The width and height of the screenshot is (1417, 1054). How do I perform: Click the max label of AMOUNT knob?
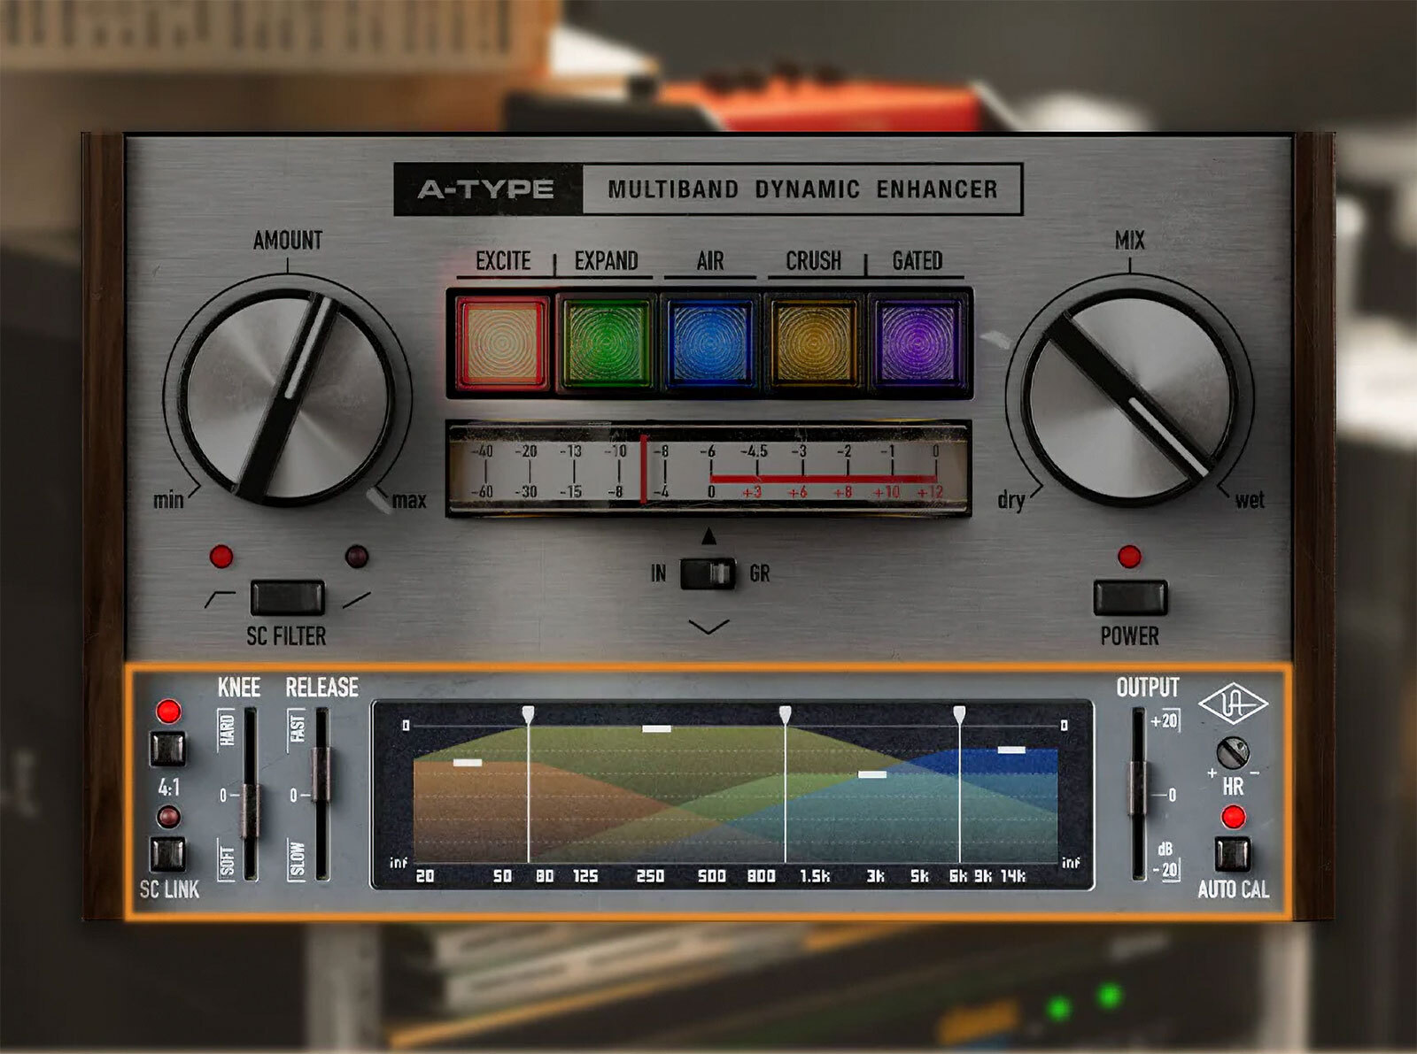tap(409, 501)
